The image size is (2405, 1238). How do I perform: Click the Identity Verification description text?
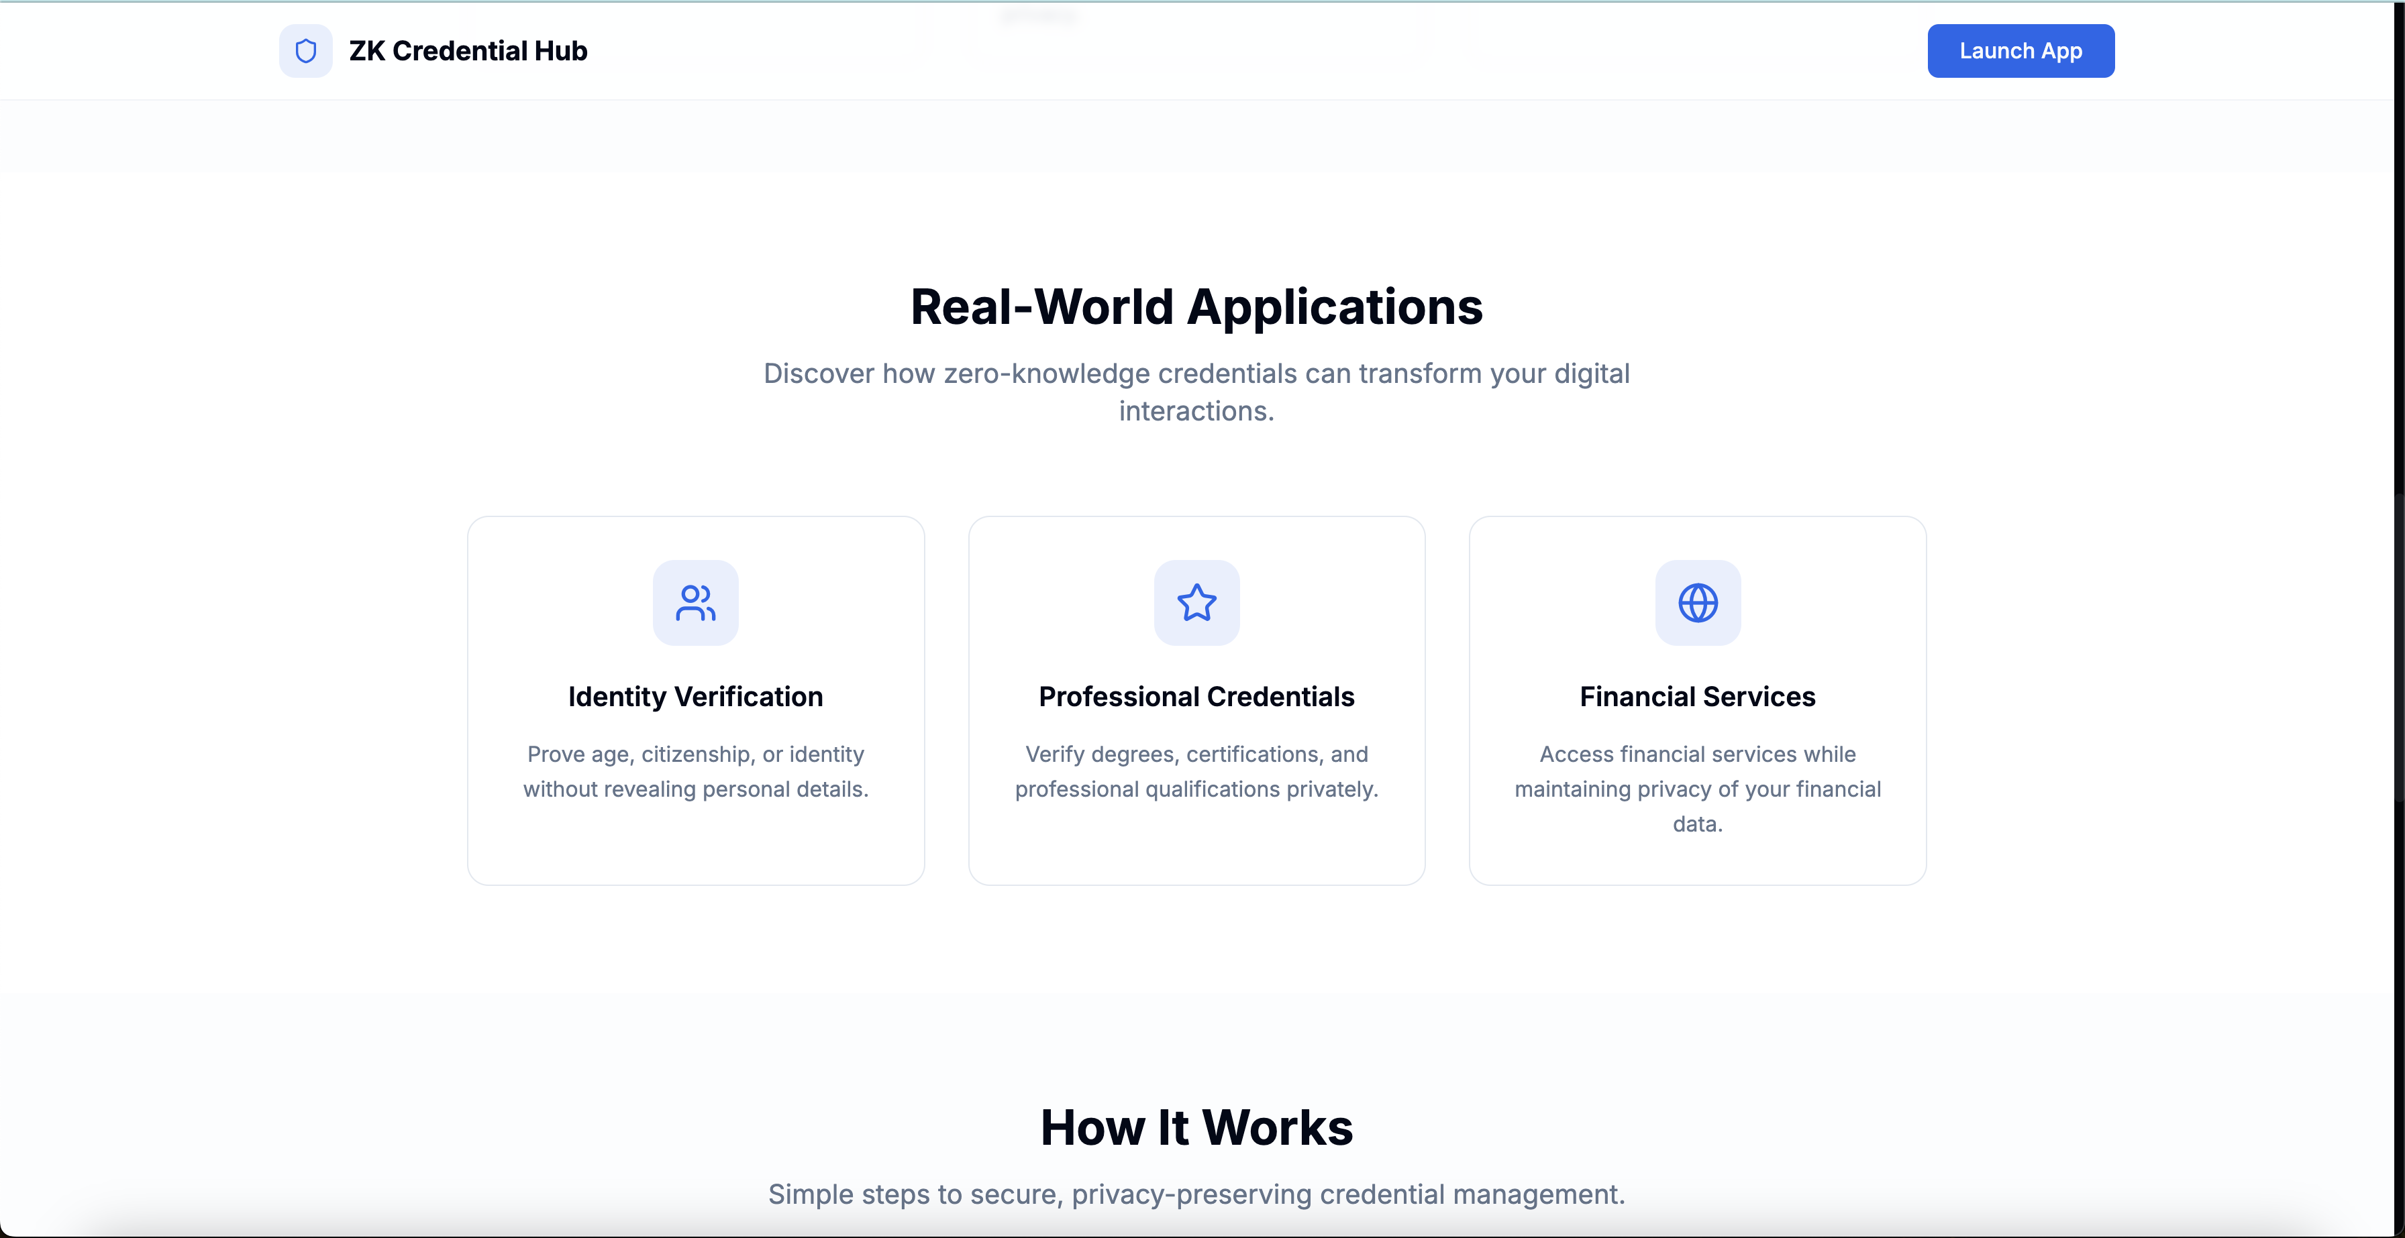point(696,771)
